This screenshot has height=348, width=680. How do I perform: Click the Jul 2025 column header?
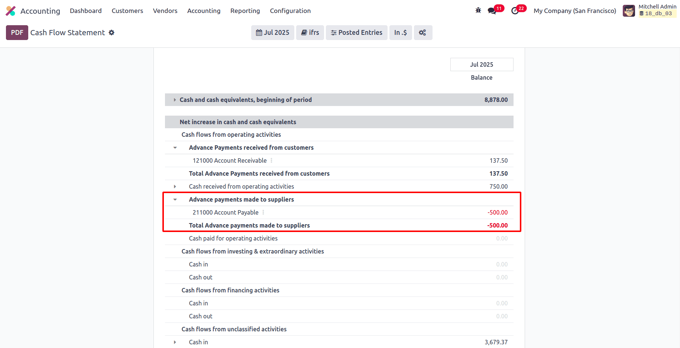click(x=482, y=64)
